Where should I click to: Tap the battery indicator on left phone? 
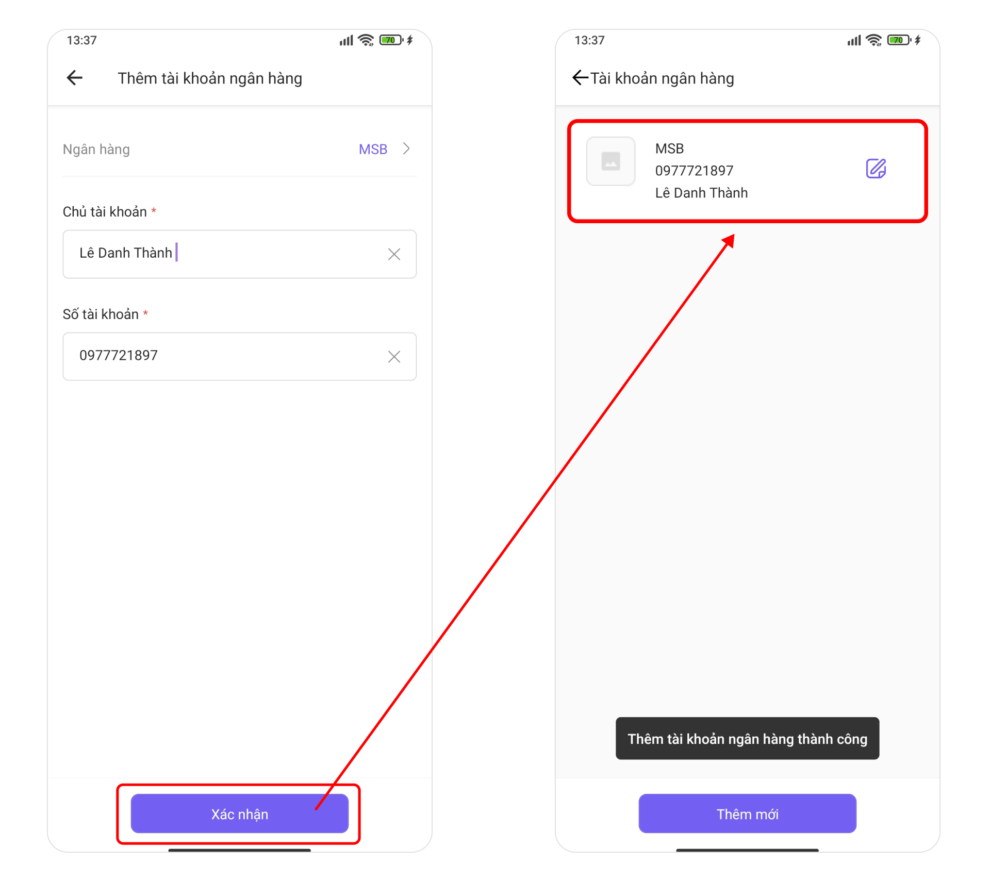coord(392,40)
